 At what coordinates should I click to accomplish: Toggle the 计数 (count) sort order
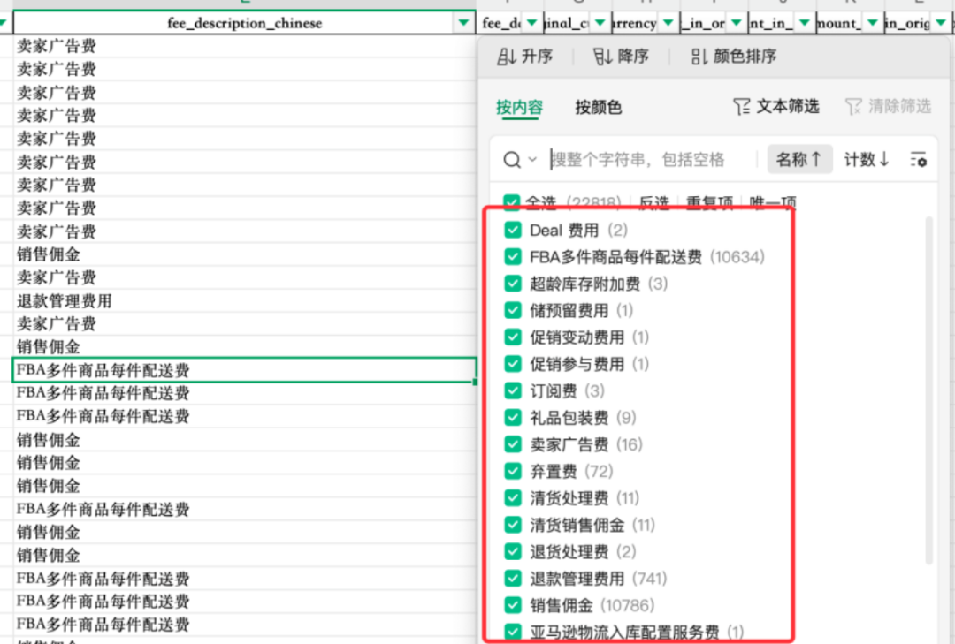tap(865, 159)
